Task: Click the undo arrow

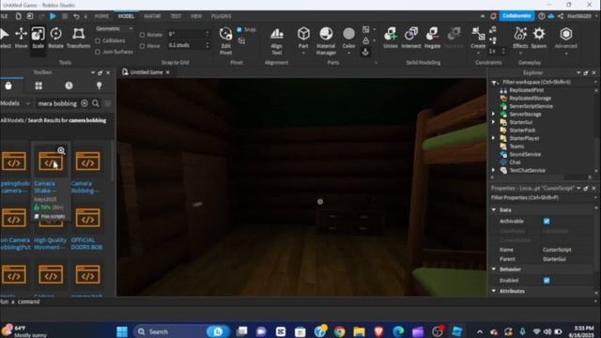Action: (x=76, y=16)
